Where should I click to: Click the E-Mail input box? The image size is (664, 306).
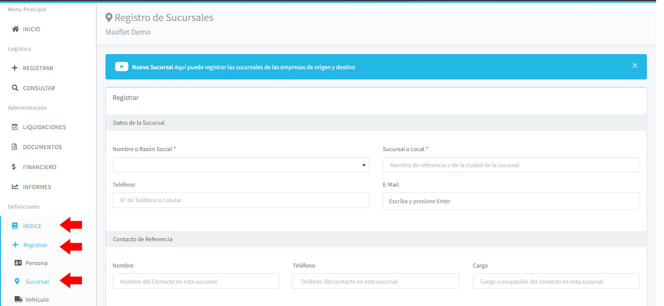tap(511, 201)
